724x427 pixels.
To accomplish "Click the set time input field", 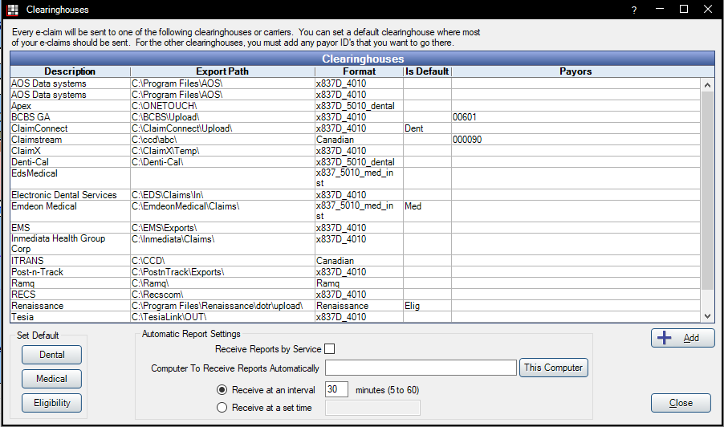I will pyautogui.click(x=372, y=408).
